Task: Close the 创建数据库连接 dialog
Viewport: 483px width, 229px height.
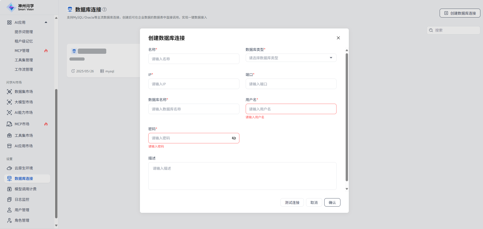Action: click(x=338, y=38)
